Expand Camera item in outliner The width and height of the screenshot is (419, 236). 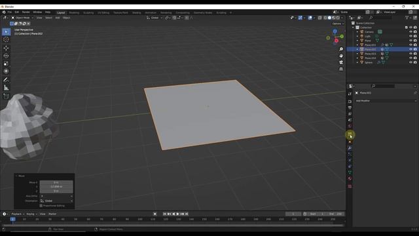[x=357, y=32]
